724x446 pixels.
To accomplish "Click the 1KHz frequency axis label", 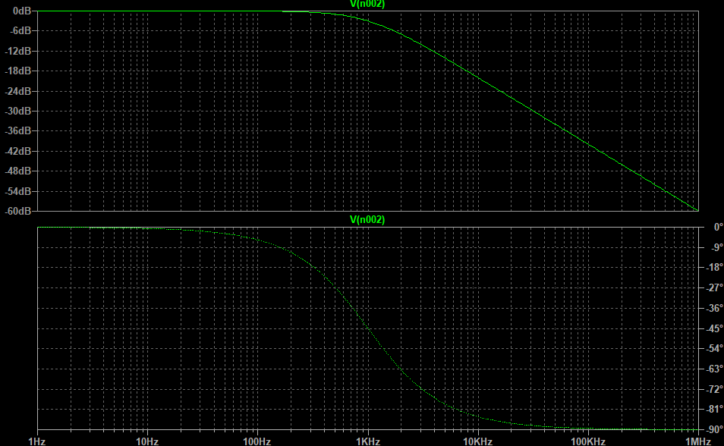I will (x=367, y=441).
